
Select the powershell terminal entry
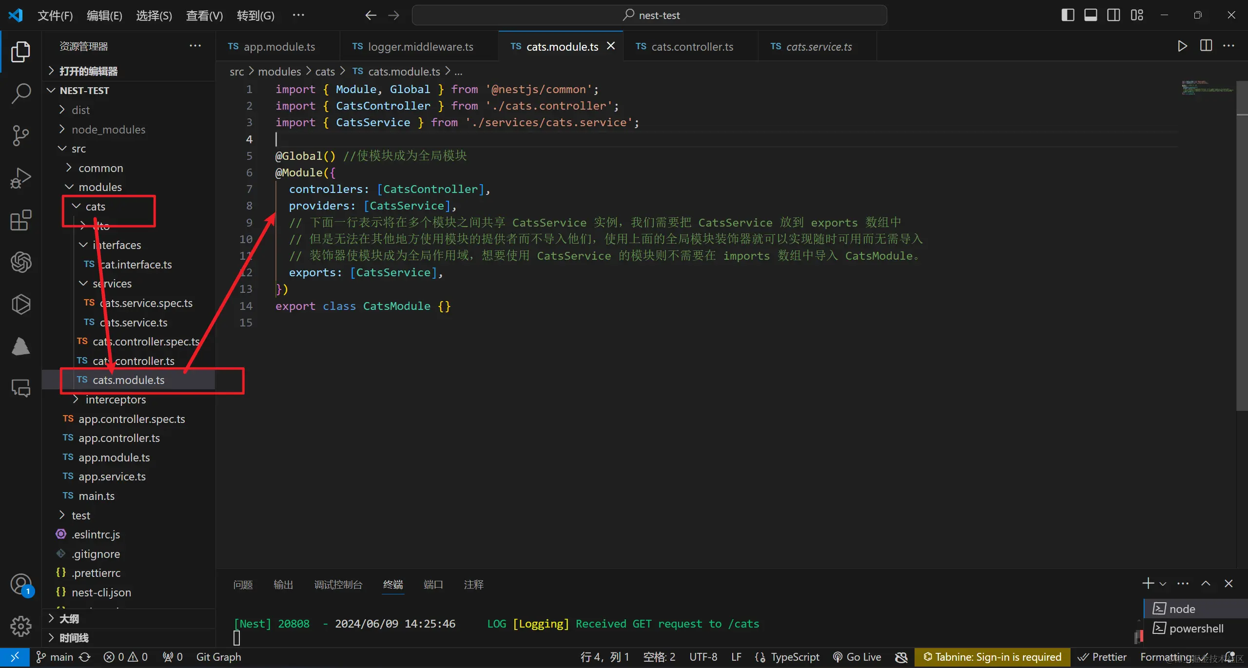1195,629
